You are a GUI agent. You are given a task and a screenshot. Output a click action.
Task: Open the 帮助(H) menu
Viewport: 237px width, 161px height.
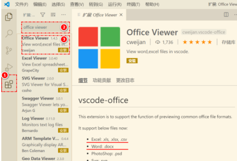[x=152, y=4]
